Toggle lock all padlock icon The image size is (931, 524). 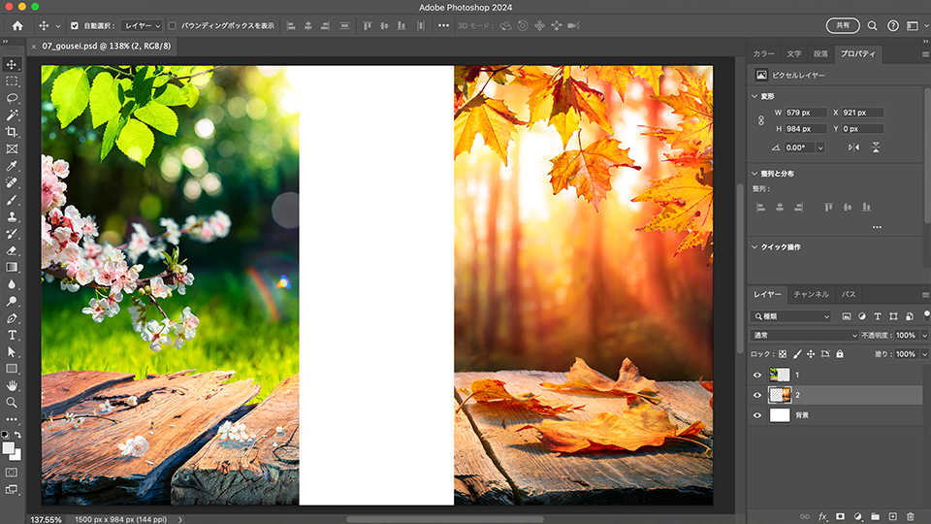point(840,354)
